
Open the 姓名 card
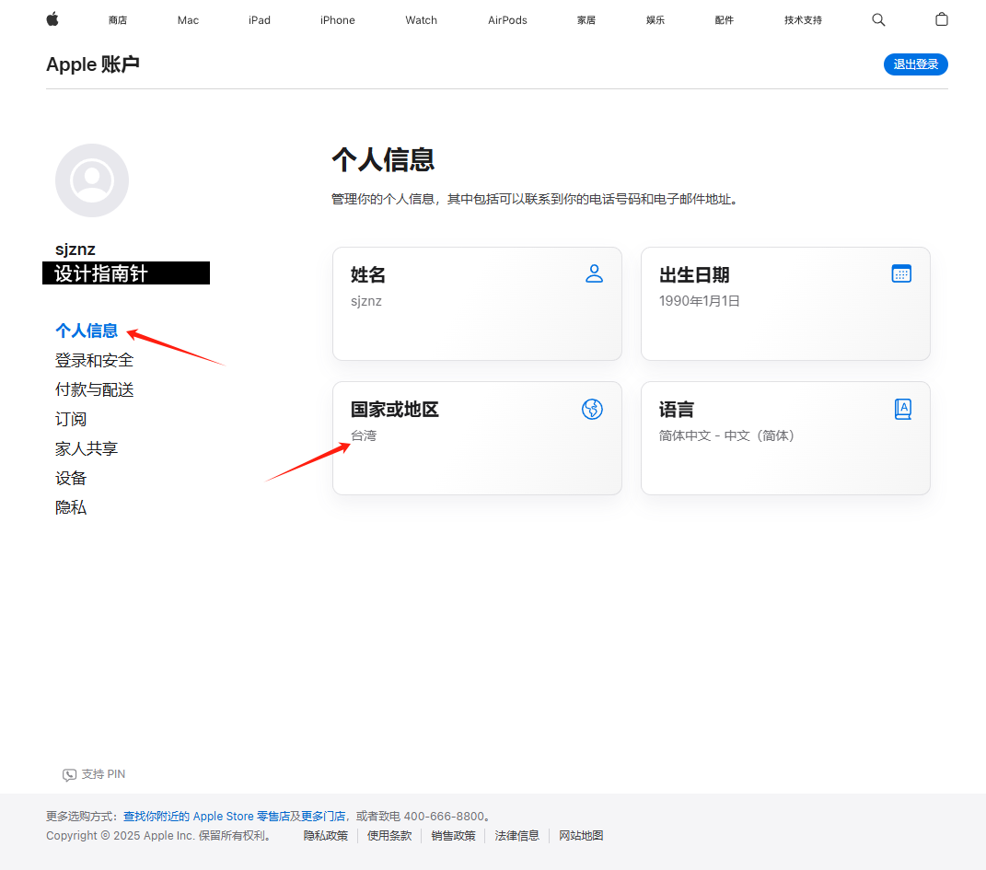pyautogui.click(x=477, y=304)
